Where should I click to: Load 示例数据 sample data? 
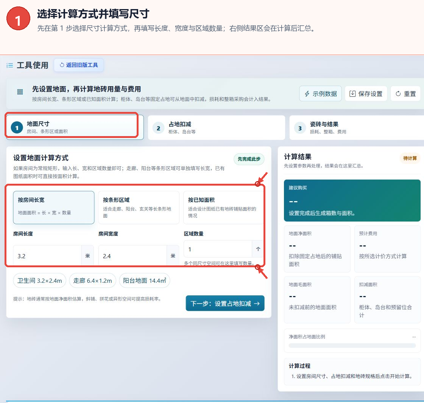coord(320,94)
